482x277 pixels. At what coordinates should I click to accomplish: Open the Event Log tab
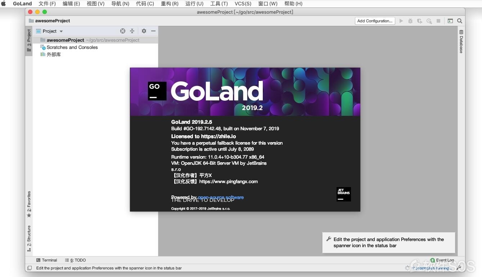(442, 260)
